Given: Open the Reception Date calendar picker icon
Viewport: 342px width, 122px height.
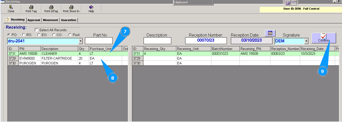Looking at the screenshot, I should [270, 33].
